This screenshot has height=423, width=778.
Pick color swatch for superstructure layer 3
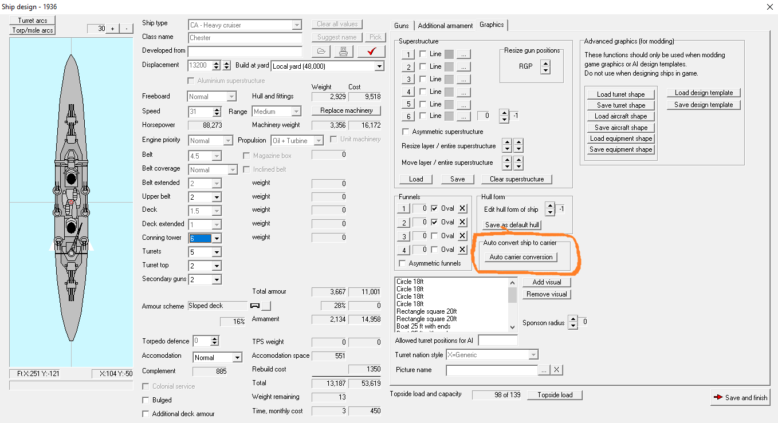pyautogui.click(x=450, y=80)
